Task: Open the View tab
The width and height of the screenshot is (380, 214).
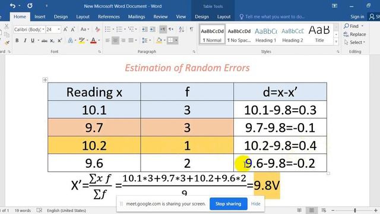Action: pyautogui.click(x=180, y=17)
